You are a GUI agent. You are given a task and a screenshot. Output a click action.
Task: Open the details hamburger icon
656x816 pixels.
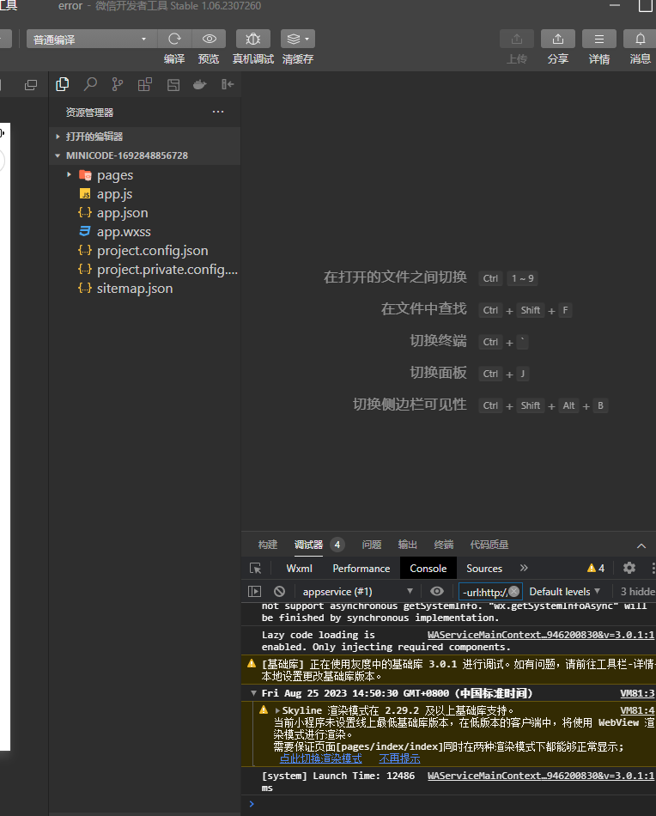pos(599,39)
